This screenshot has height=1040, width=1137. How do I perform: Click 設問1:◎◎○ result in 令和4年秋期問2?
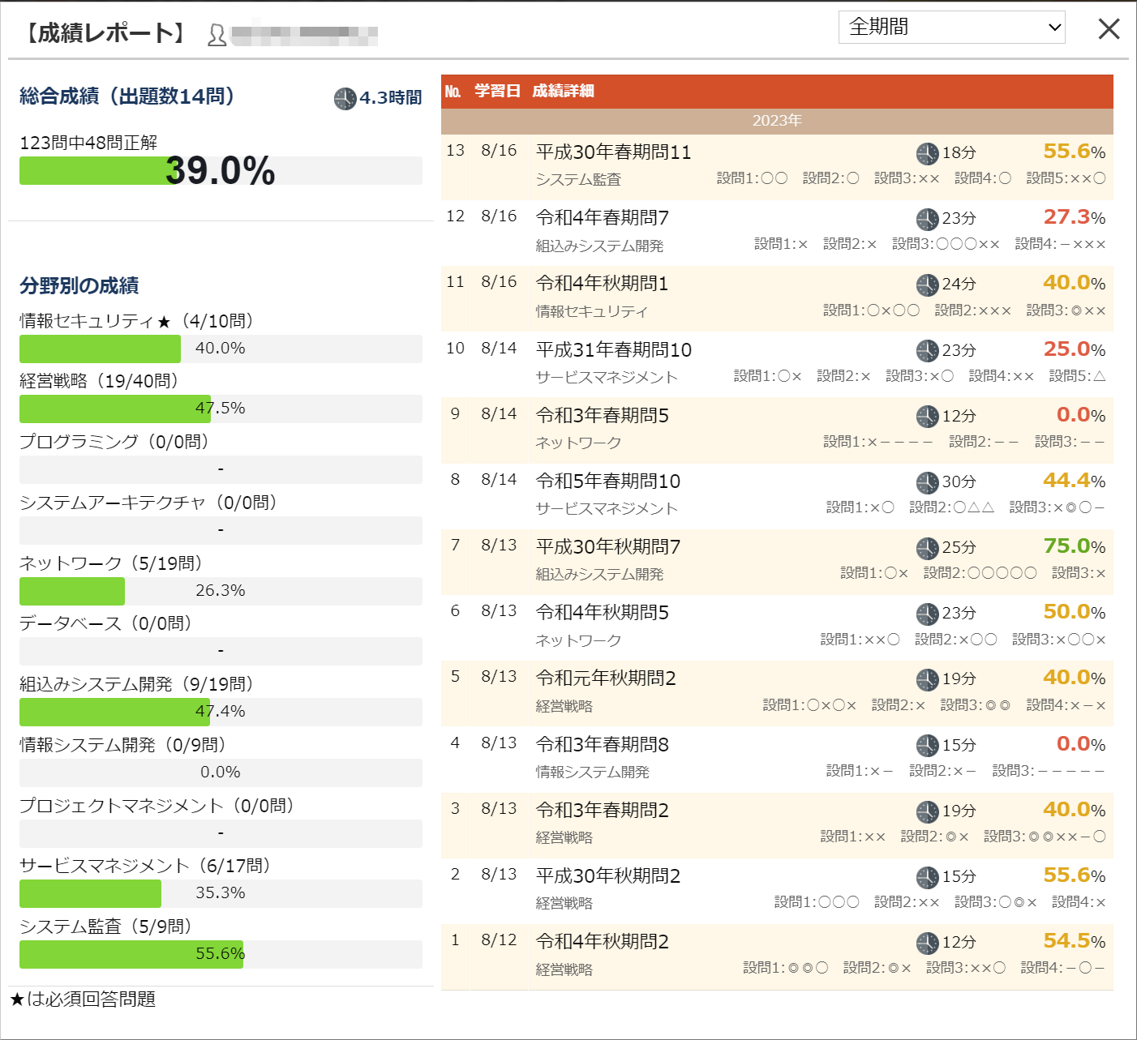(x=785, y=968)
